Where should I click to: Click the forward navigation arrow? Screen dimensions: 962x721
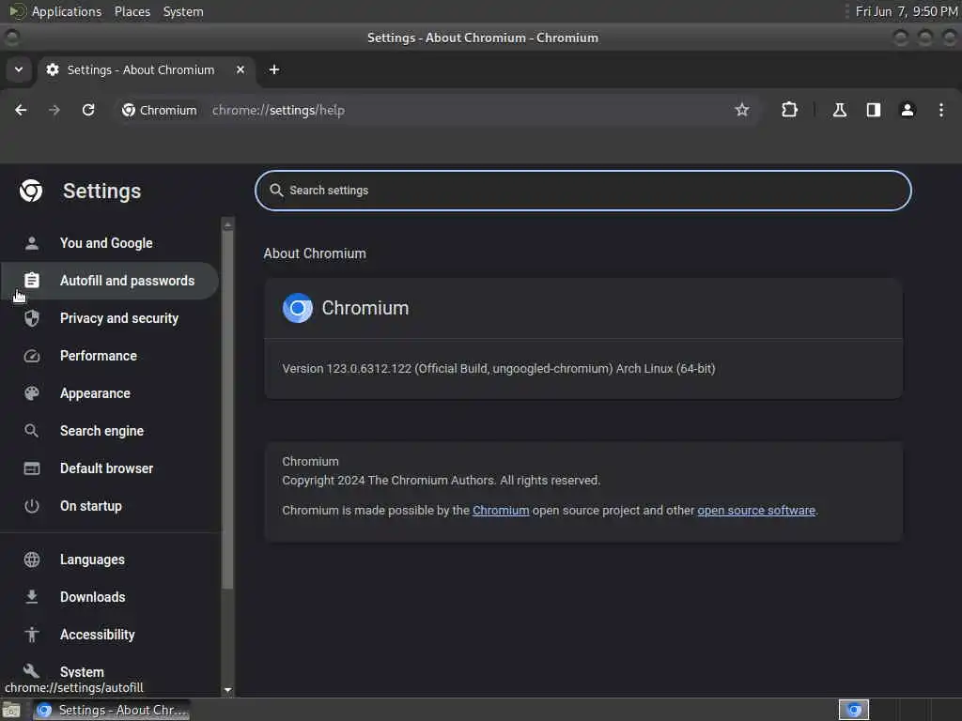point(54,110)
